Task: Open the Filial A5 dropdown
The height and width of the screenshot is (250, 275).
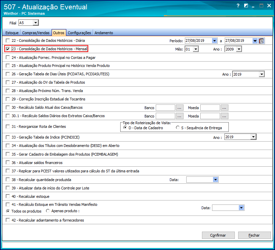Action: 36,23
